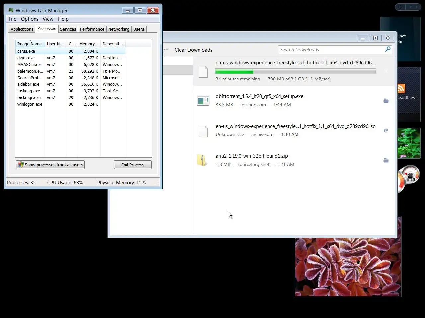425x318 pixels.
Task: Click the ISO download progress bar
Action: pyautogui.click(x=295, y=71)
